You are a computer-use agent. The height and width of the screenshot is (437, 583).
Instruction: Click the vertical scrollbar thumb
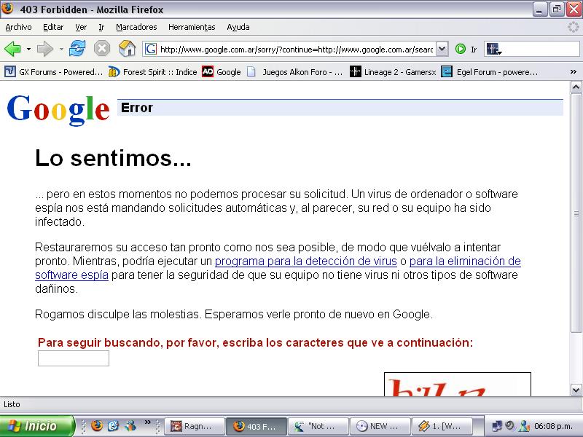(x=576, y=213)
